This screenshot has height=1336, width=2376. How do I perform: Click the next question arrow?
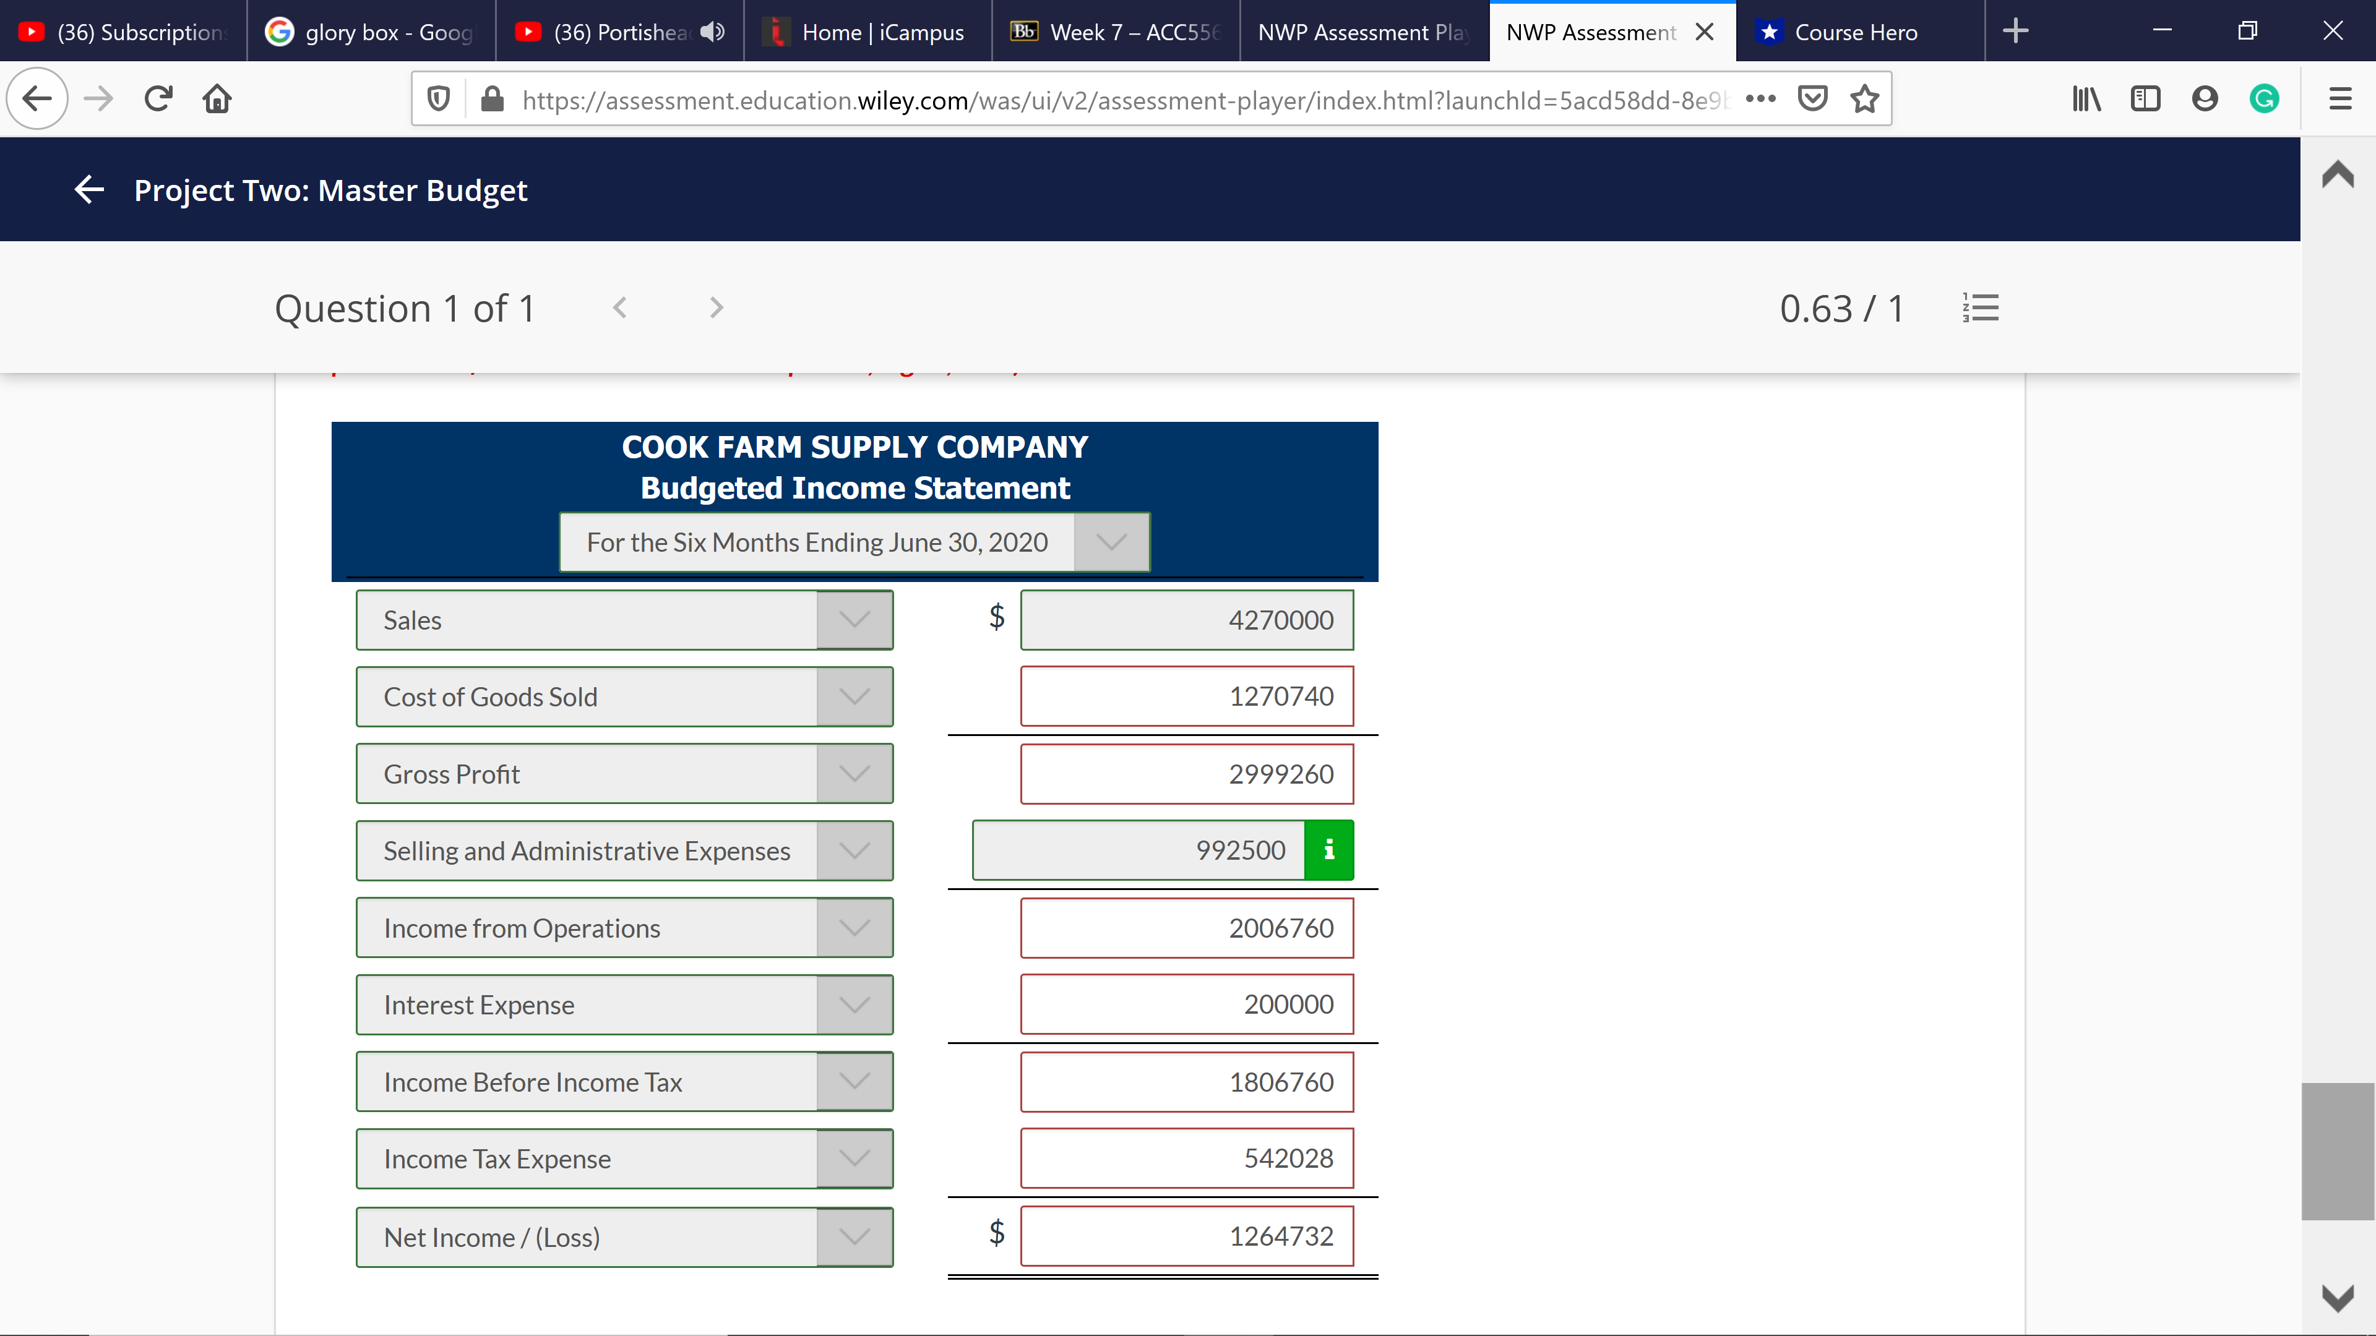click(716, 308)
